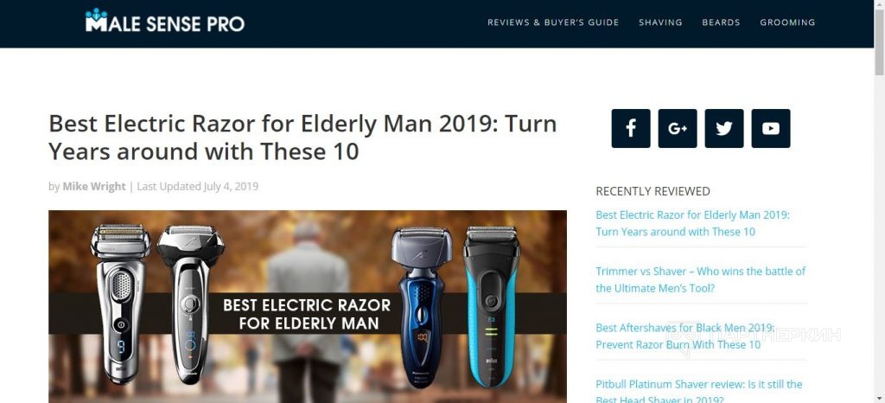
Task: Click the blue Panasonic razor in the banner
Action: pyautogui.click(x=422, y=306)
